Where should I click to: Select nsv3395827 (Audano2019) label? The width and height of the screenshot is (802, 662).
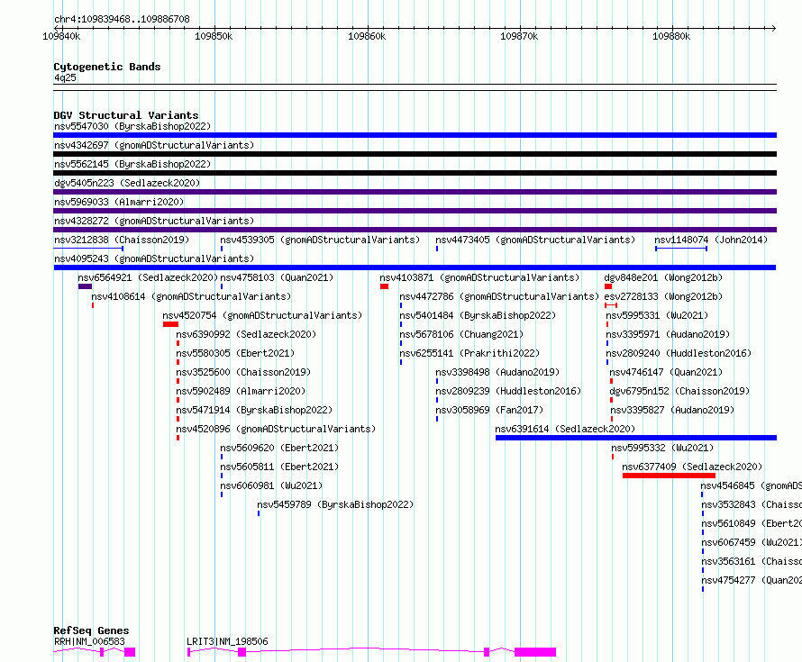[x=672, y=410]
